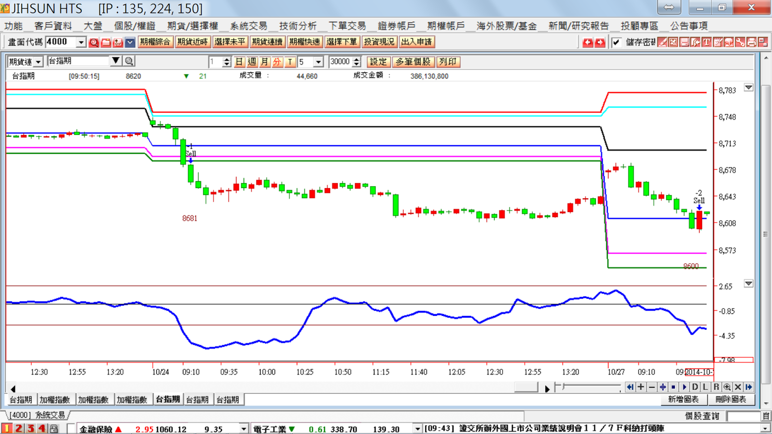Click the 列印 print button
The height and width of the screenshot is (434, 772).
(x=448, y=62)
